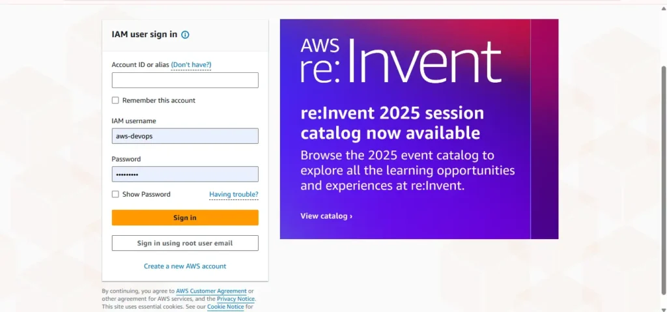
Task: Choose Sign in using root user email
Action: [x=185, y=243]
